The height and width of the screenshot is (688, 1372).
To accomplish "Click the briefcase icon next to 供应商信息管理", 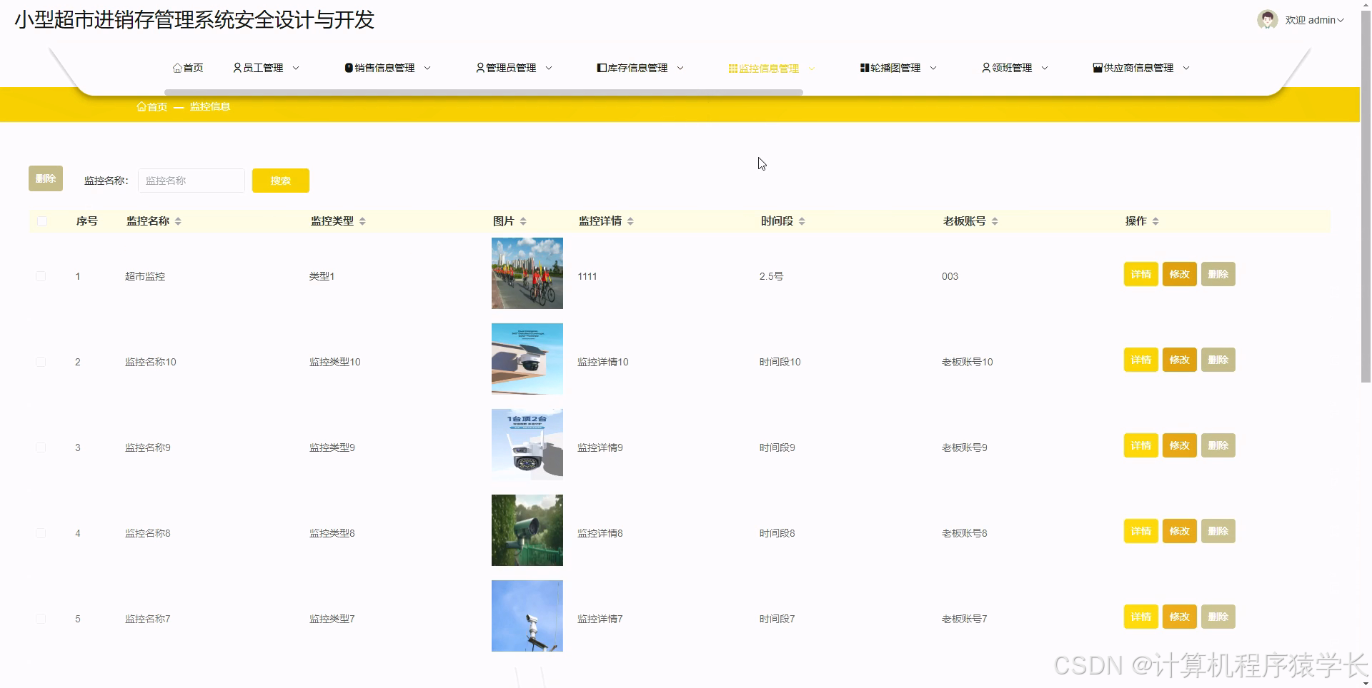I will click(x=1097, y=68).
